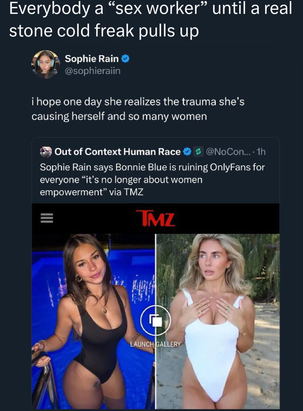303x411 pixels.
Task: Visit the @sophieraiin handle
Action: [92, 71]
